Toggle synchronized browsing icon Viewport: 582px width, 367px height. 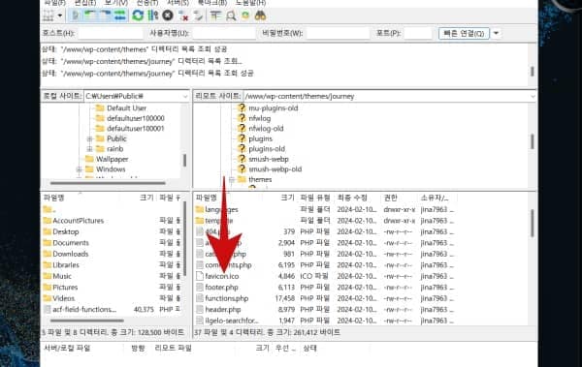[245, 15]
